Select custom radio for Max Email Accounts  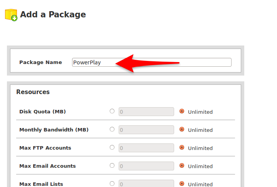point(112,165)
